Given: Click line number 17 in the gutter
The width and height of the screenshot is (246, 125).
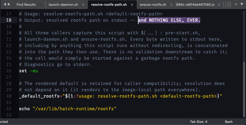Looking at the screenshot, I should coord(9,14).
